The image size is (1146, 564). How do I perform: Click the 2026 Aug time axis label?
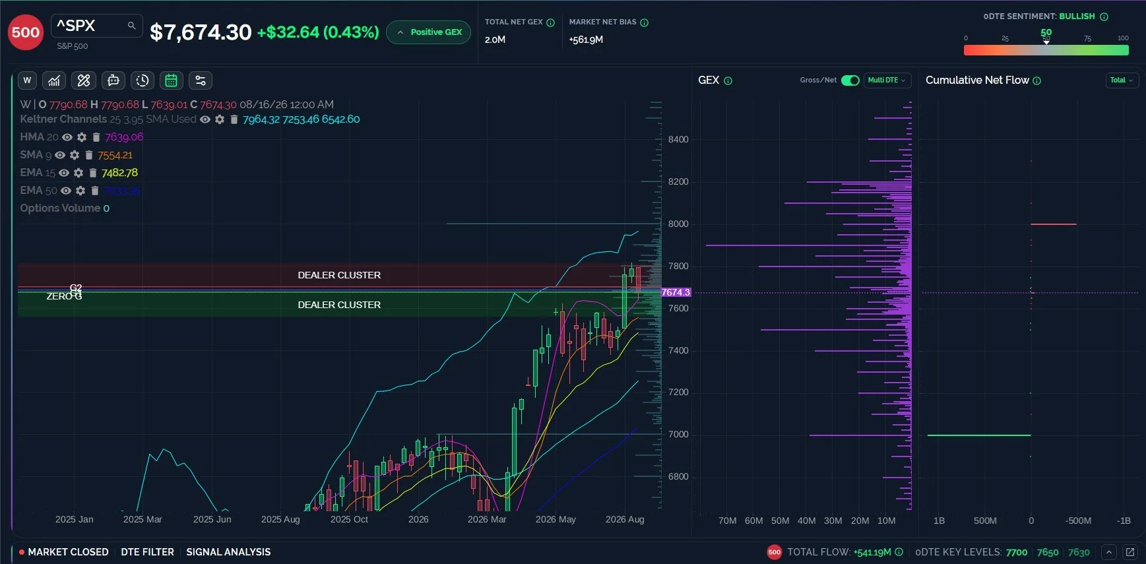(x=625, y=520)
